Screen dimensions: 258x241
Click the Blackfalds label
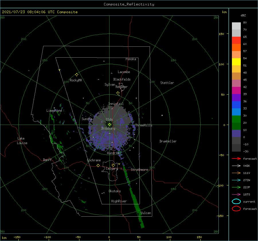tap(122, 79)
